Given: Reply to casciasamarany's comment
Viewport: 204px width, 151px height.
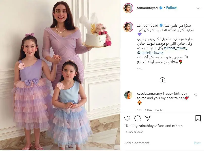Looking at the screenshot, I should tap(158, 110).
